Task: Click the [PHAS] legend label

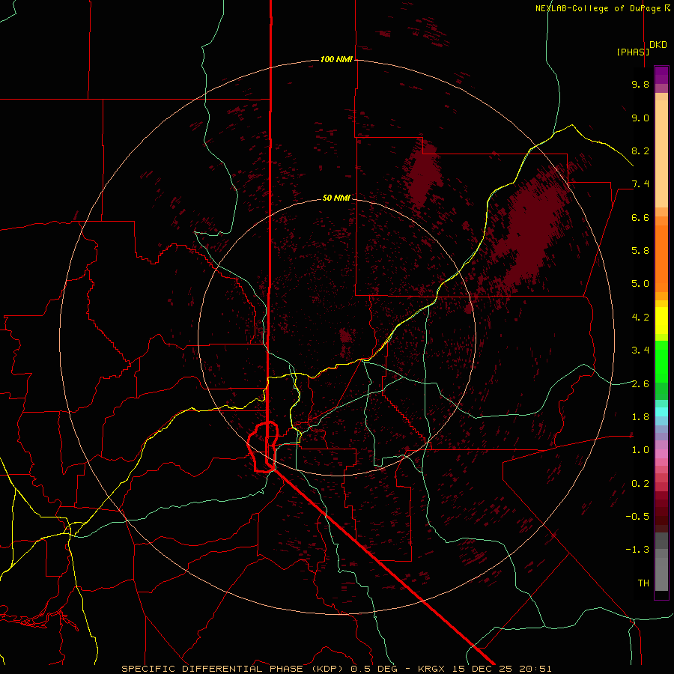Action: pyautogui.click(x=633, y=52)
